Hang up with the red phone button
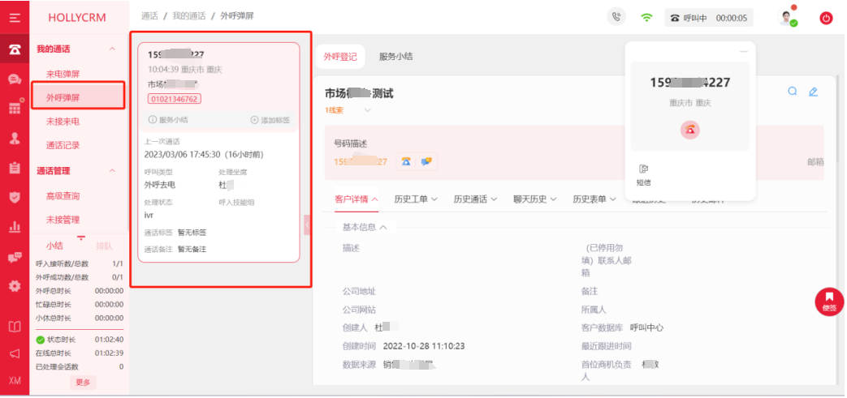Image resolution: width=847 pixels, height=398 pixels. (689, 130)
